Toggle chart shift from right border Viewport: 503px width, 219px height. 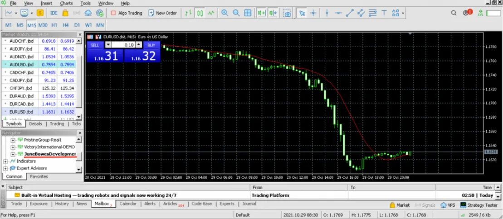[273, 13]
